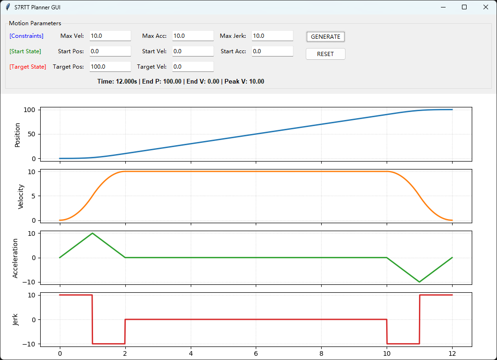
Task: Close the S7RTT Planner GUI window
Action: 486,7
